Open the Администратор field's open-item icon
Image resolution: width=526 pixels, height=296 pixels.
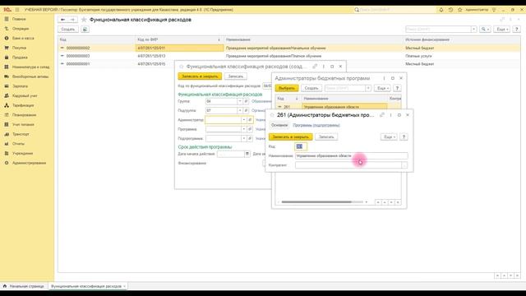pos(250,120)
